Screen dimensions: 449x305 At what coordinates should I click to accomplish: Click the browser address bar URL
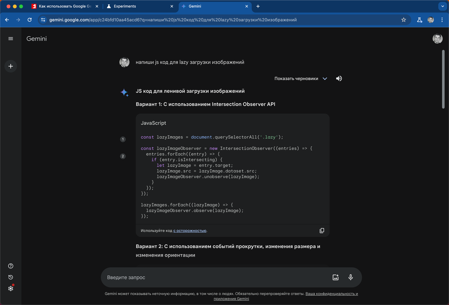pos(173,20)
